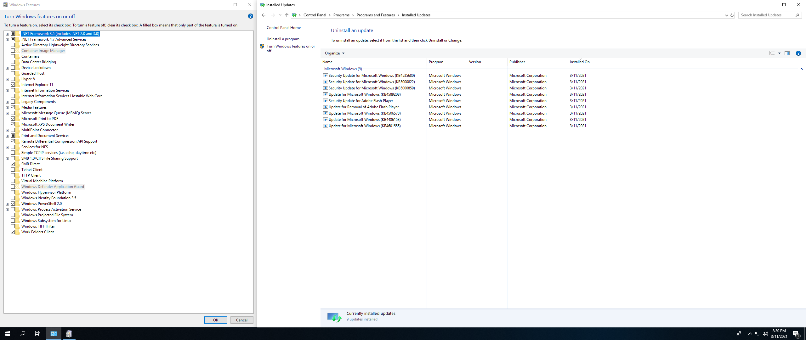Click the icon of KB5000822 update row
Screen dimensions: 806x340
pos(326,82)
